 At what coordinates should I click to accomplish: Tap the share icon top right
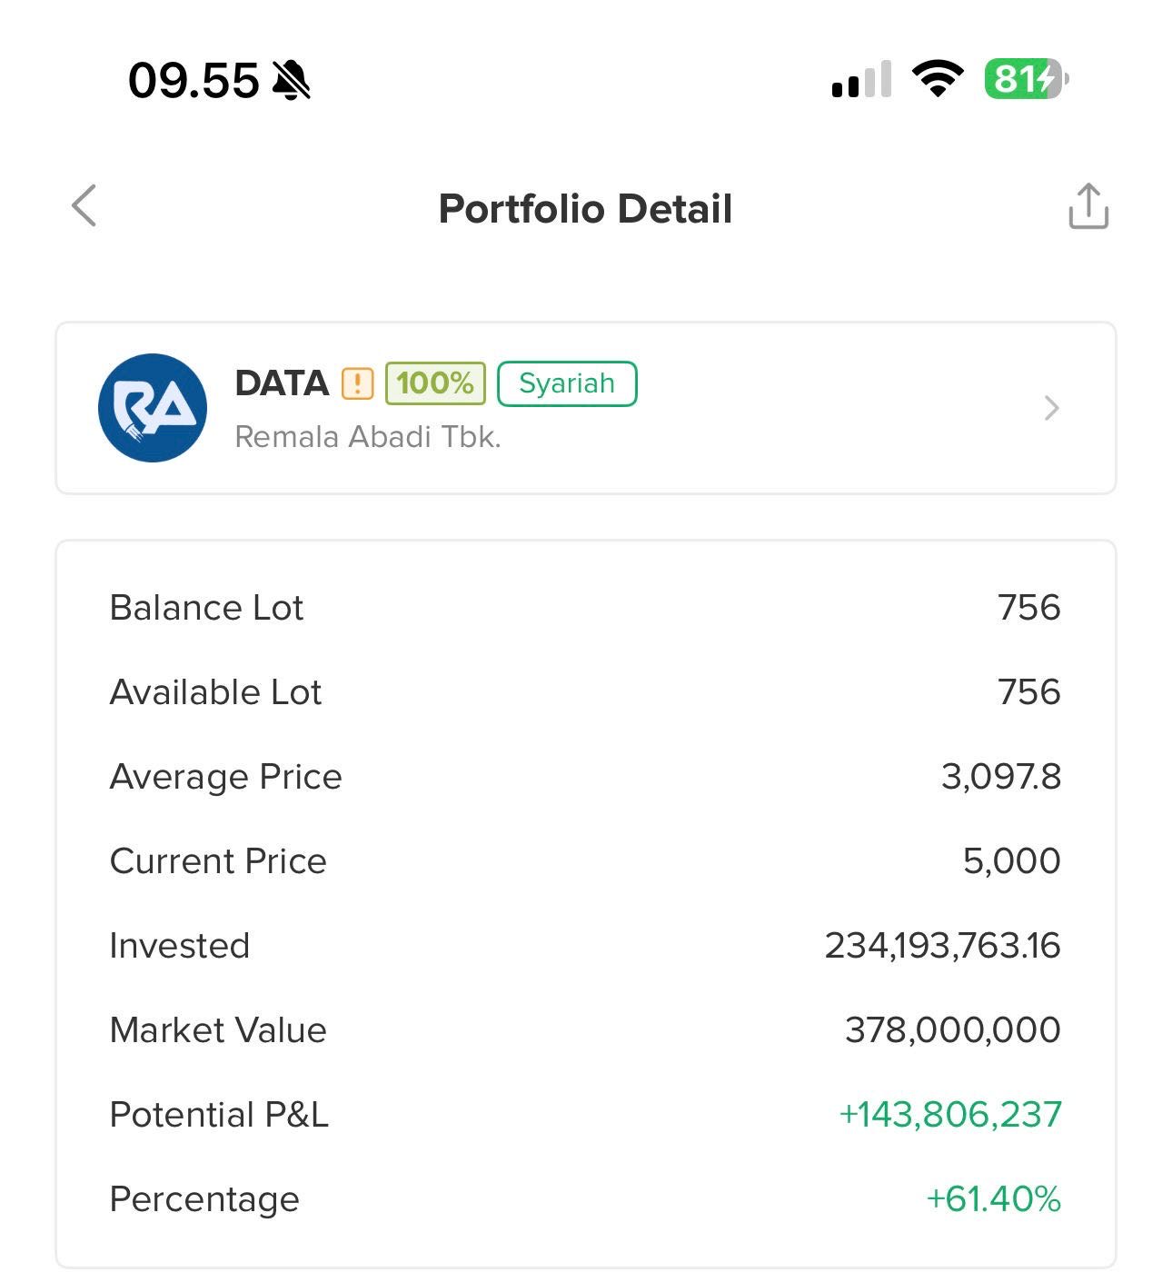(x=1088, y=206)
